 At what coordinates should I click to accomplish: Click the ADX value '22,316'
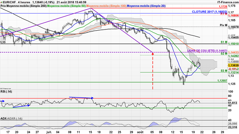(x=233, y=127)
